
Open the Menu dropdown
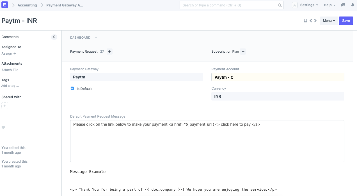[x=329, y=20]
